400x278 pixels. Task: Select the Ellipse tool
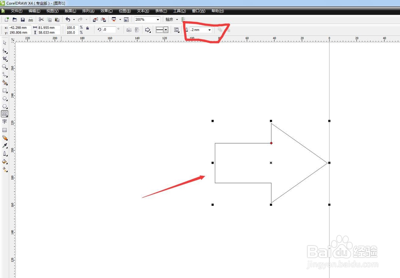click(x=4, y=98)
